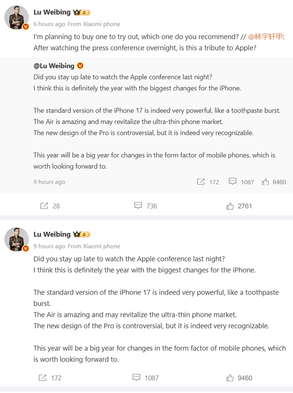Open the quoted @Lu Weibing profile link
The height and width of the screenshot is (393, 293).
point(54,66)
